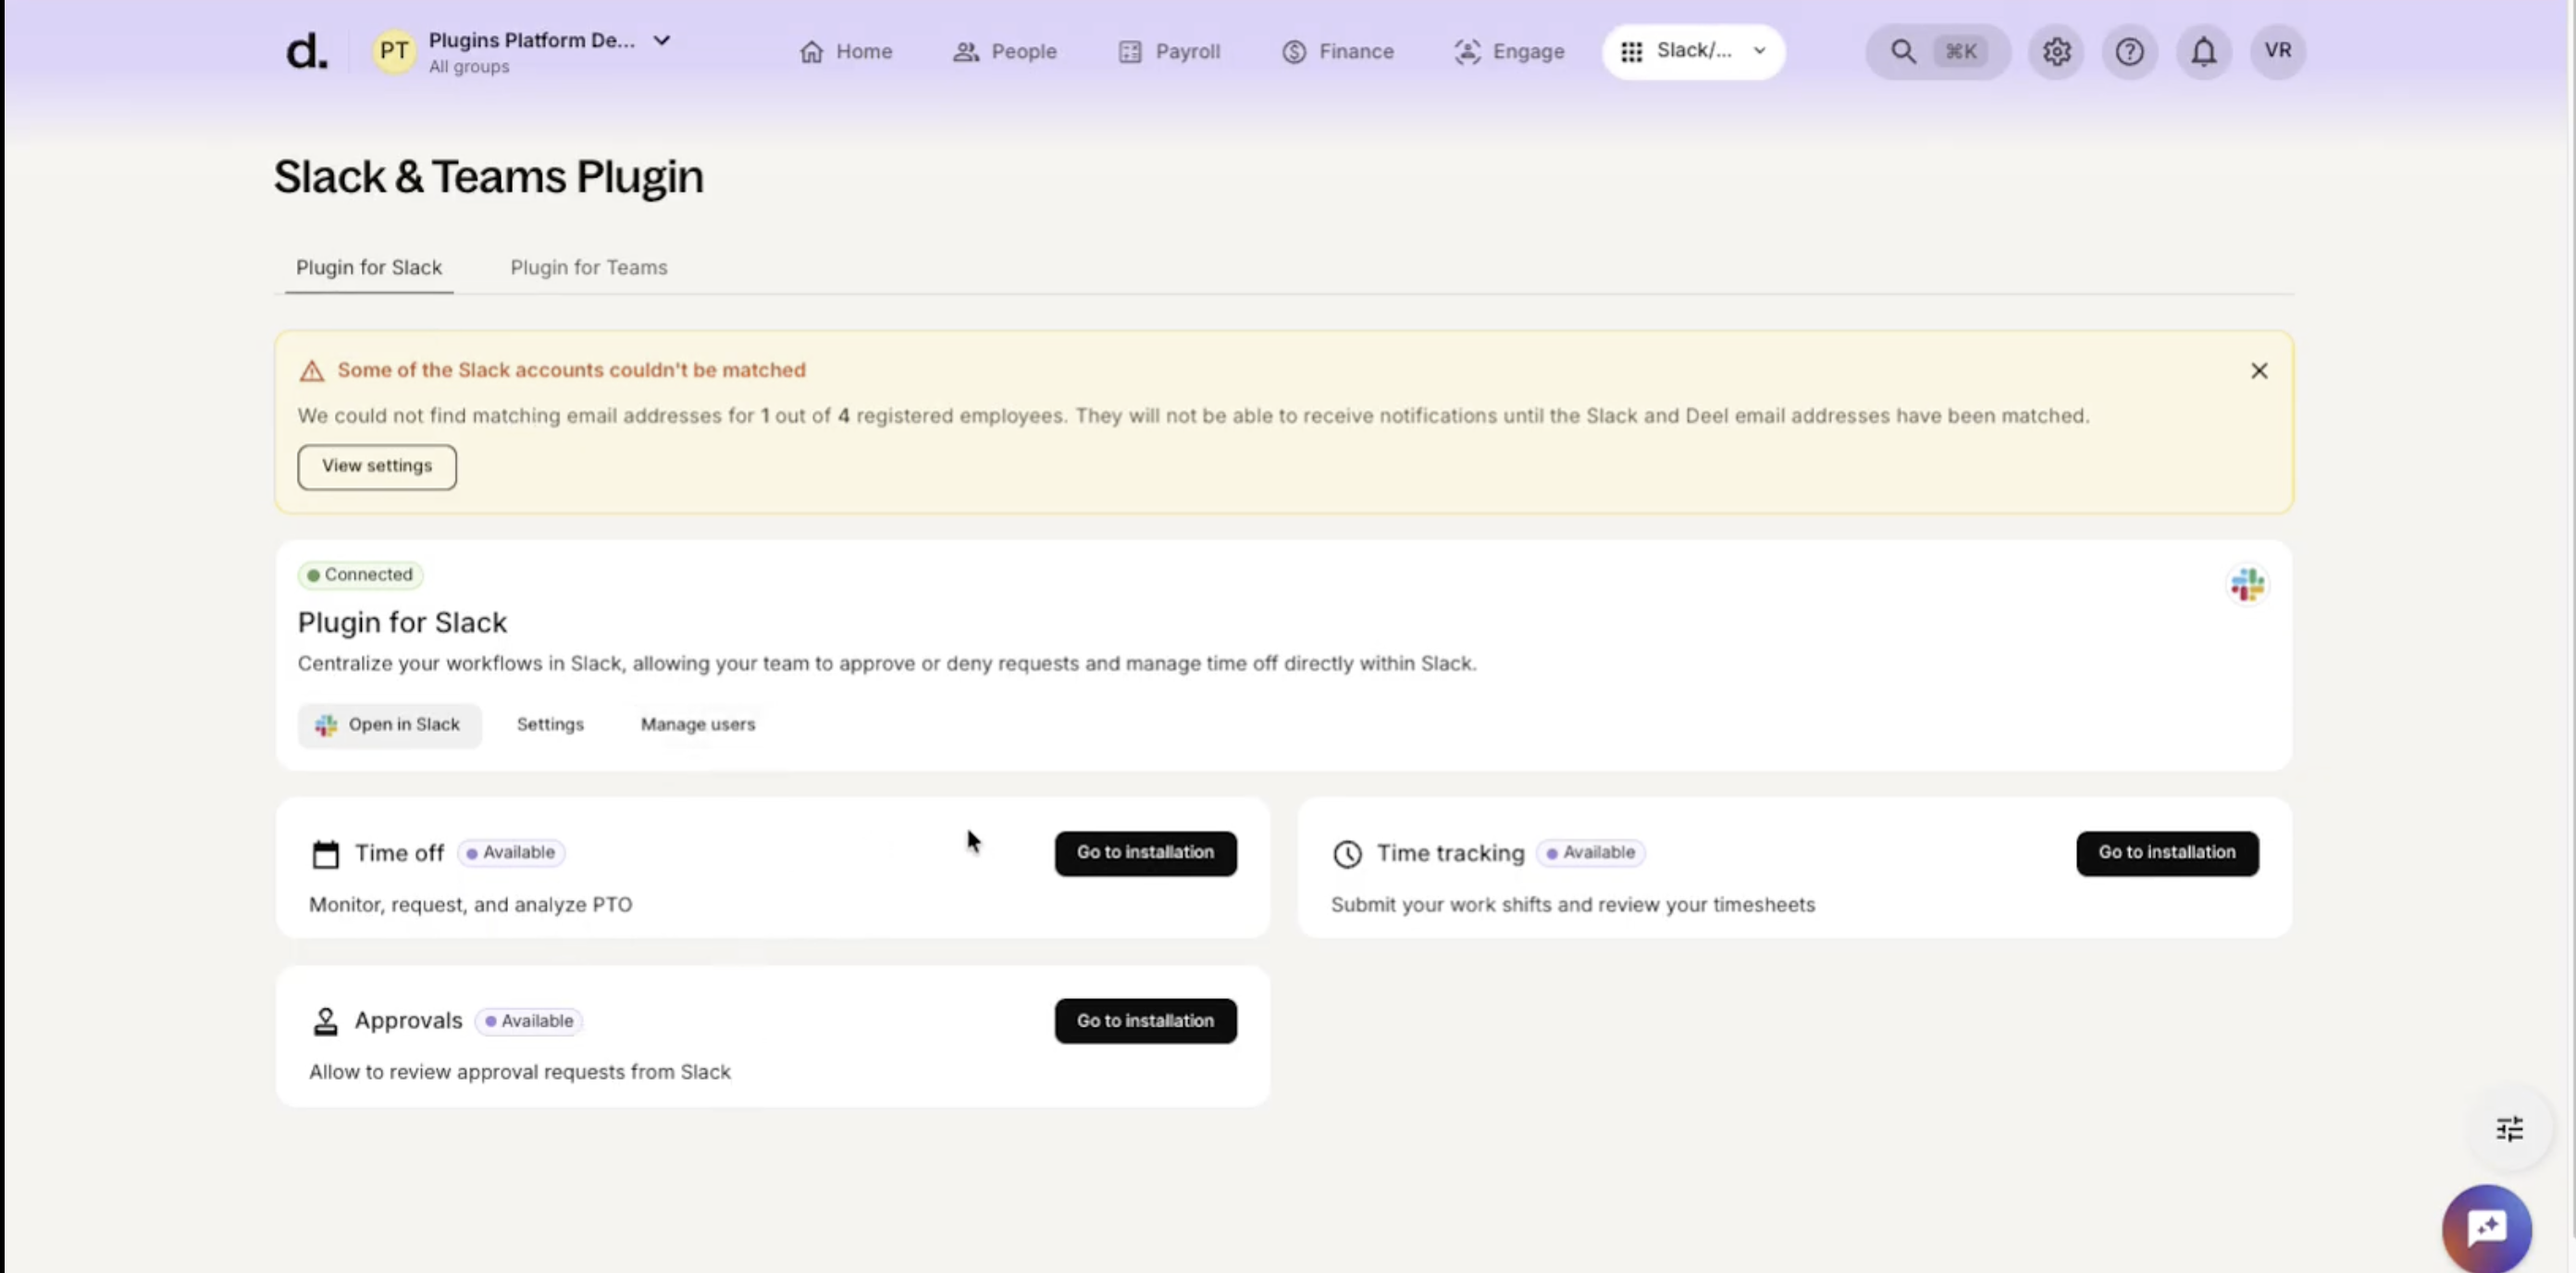The width and height of the screenshot is (2576, 1273).
Task: Dismiss the unmatched accounts warning banner
Action: tap(2258, 371)
